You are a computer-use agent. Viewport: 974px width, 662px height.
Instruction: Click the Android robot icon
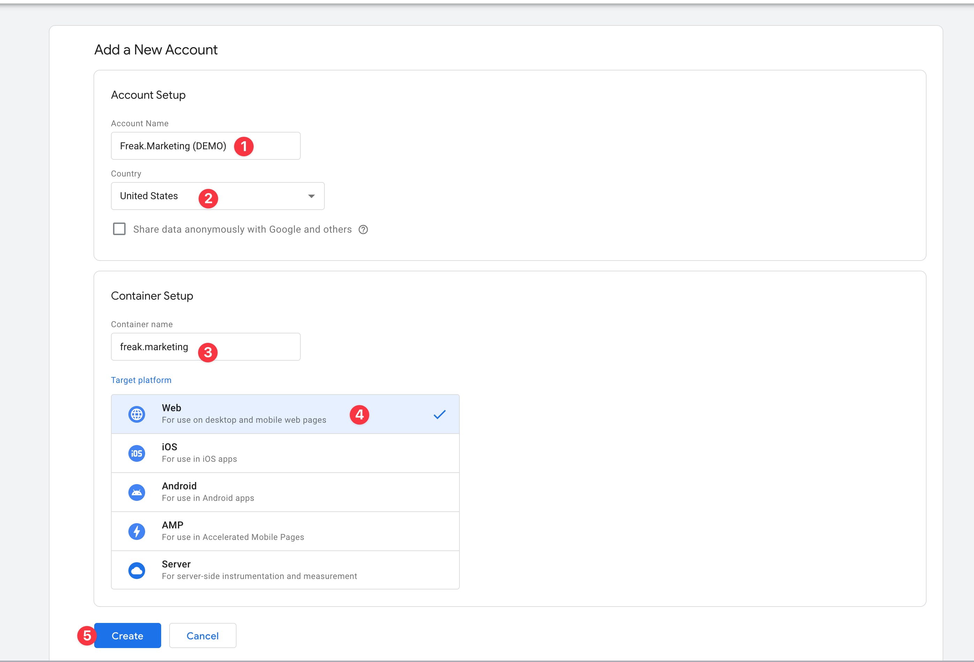[137, 492]
